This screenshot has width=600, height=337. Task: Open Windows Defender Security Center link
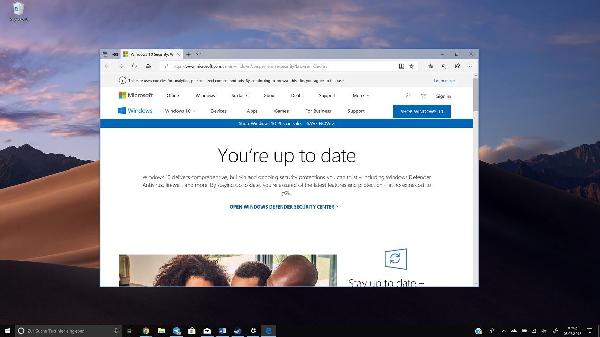(x=284, y=207)
